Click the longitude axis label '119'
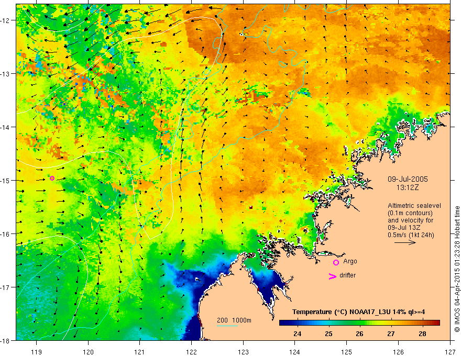 [37, 352]
